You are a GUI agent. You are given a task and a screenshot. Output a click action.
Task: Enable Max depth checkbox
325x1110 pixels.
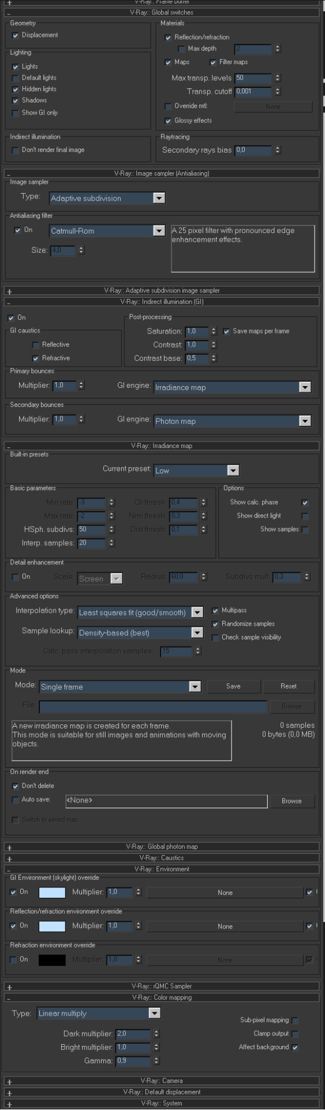181,49
